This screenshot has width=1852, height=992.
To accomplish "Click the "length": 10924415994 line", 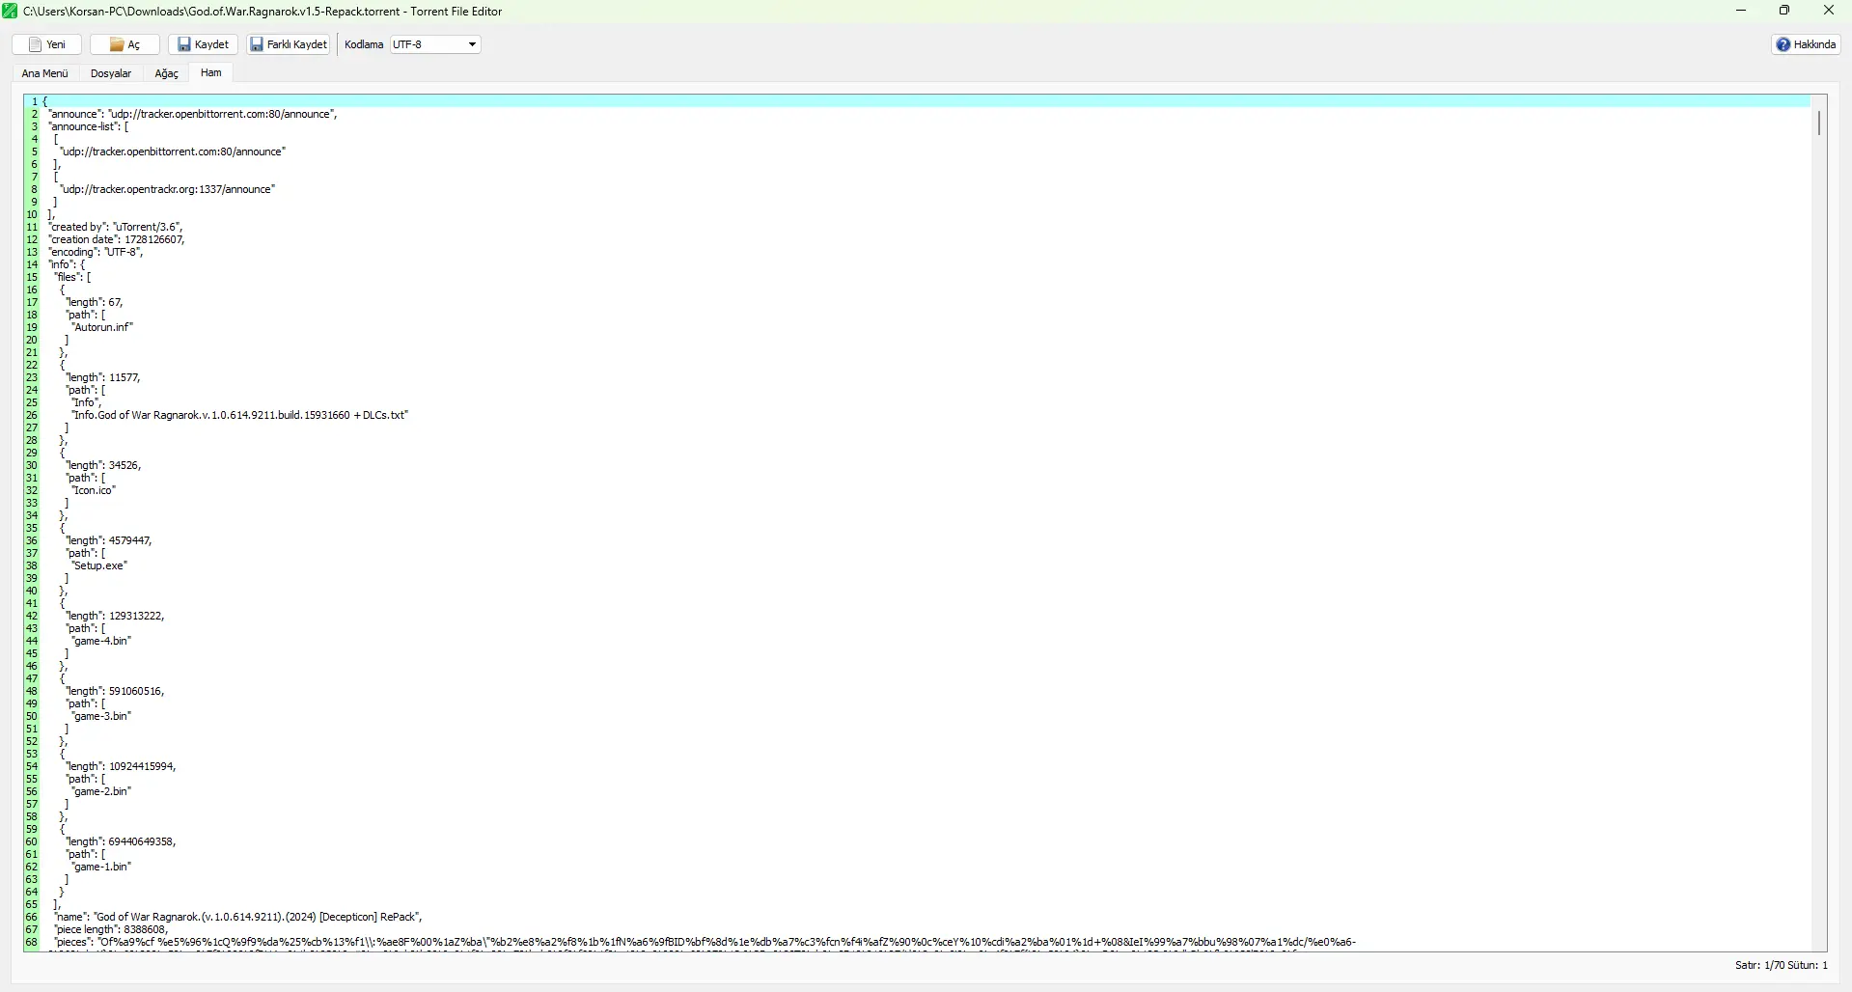I will click(121, 766).
